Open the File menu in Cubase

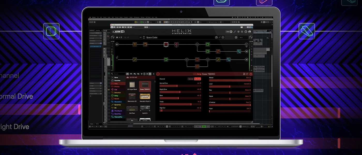coord(98,17)
